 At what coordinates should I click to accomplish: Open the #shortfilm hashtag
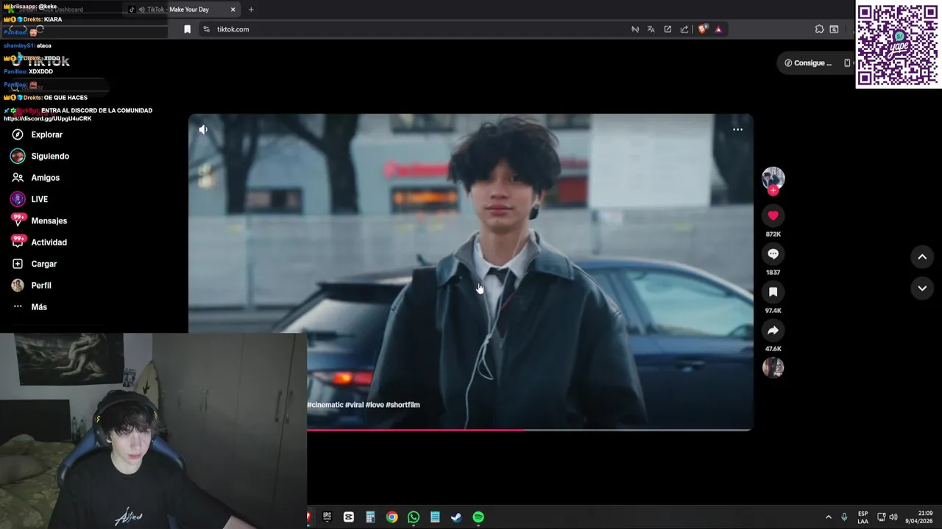[x=403, y=405]
